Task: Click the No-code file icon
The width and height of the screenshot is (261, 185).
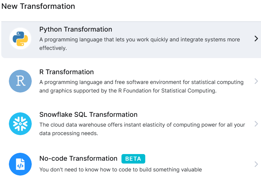Action: [x=20, y=164]
